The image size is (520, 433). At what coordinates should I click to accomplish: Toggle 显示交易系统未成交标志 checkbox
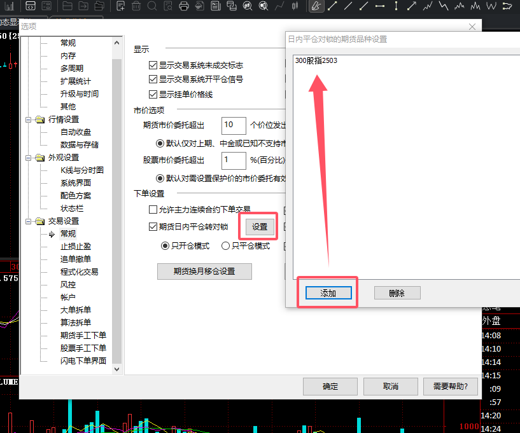(x=153, y=65)
